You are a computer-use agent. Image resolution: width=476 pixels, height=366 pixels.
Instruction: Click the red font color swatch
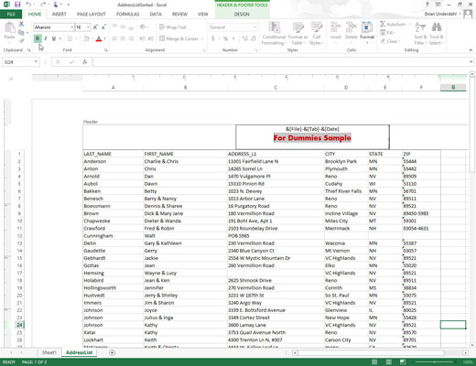[99, 38]
